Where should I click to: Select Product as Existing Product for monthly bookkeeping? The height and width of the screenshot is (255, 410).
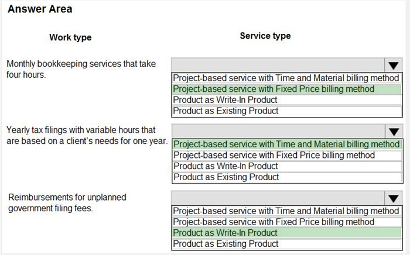[x=286, y=111]
